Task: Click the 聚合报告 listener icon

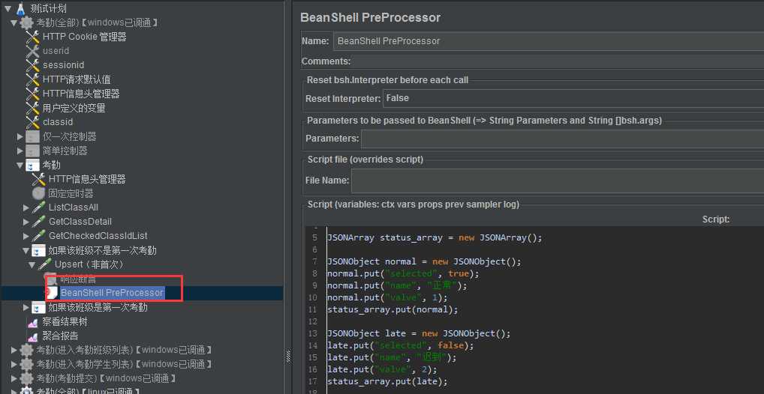Action: 32,336
